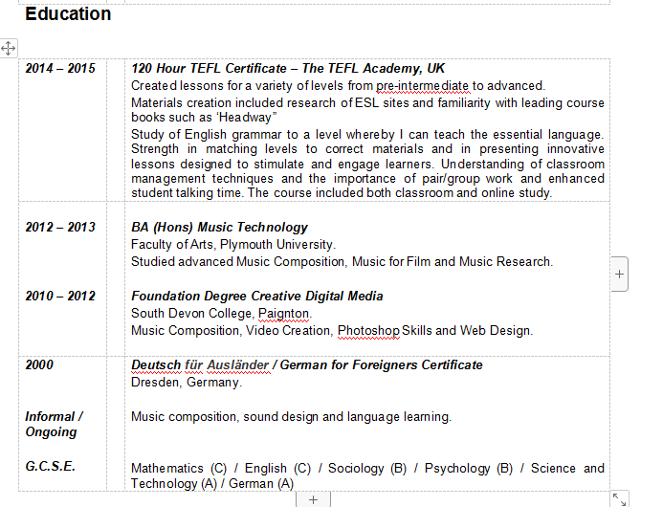Click Faculty of Arts, Plymouth University line
This screenshot has width=663, height=507.
232,245
